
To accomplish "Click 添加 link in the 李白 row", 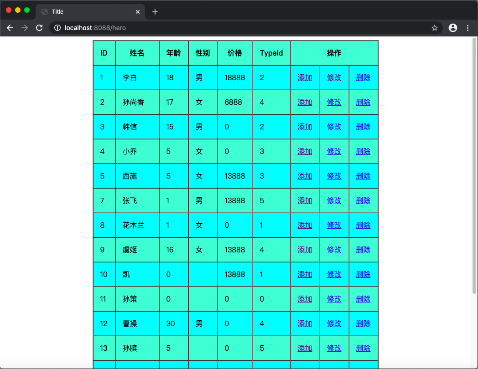I will coord(305,77).
